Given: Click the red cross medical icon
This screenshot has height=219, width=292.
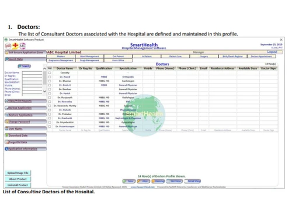Looking at the screenshot, I should pos(15,46).
